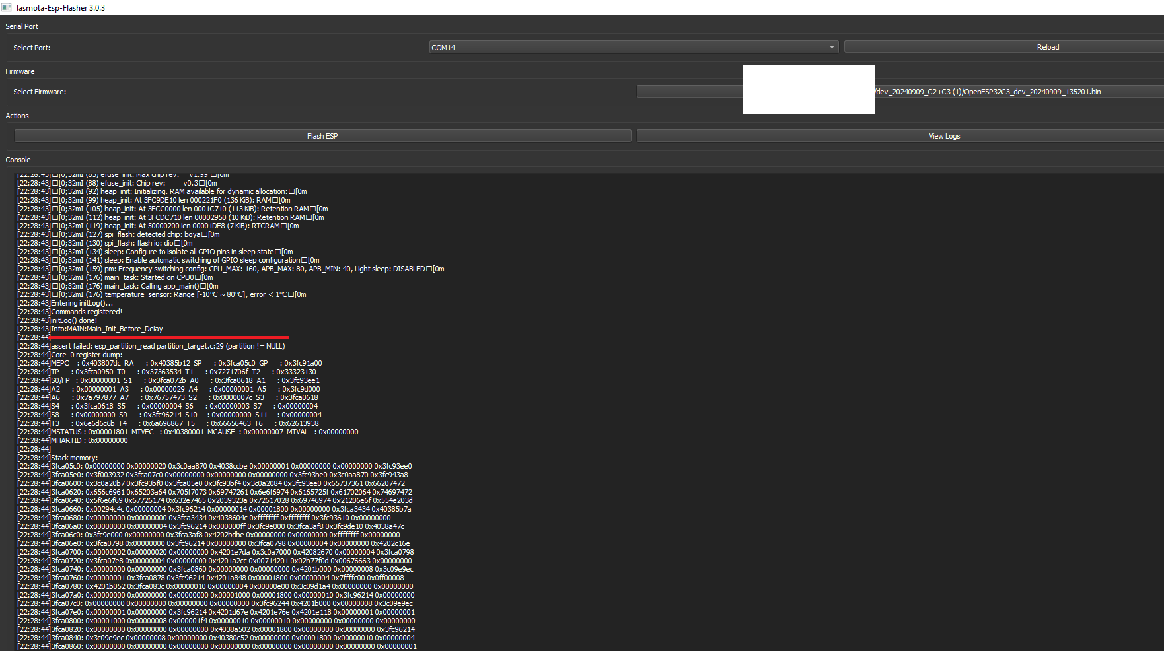Open the firmware file selection field
Viewport: 1164px width, 651px height.
point(991,92)
